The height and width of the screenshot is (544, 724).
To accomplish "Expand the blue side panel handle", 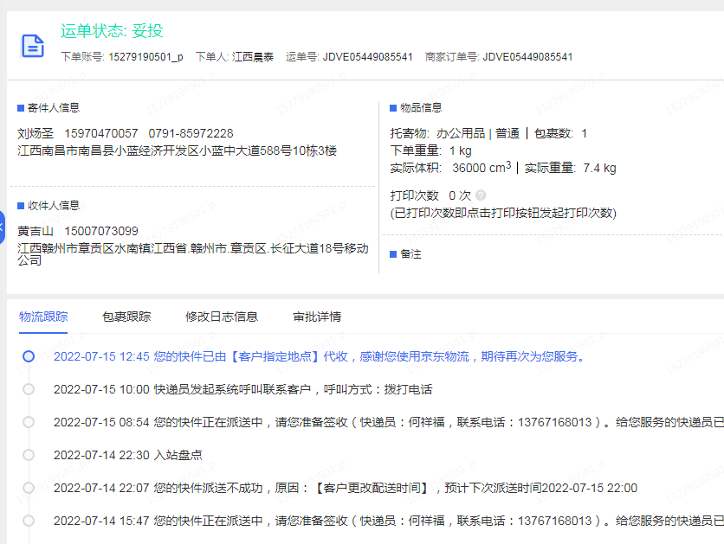I will coord(2,227).
